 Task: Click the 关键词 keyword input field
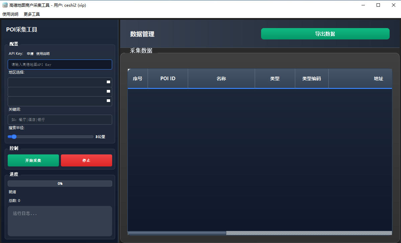click(x=60, y=120)
